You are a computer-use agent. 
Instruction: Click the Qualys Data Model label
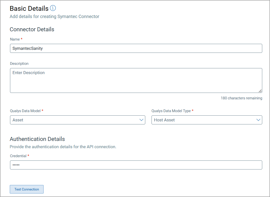(x=25, y=111)
